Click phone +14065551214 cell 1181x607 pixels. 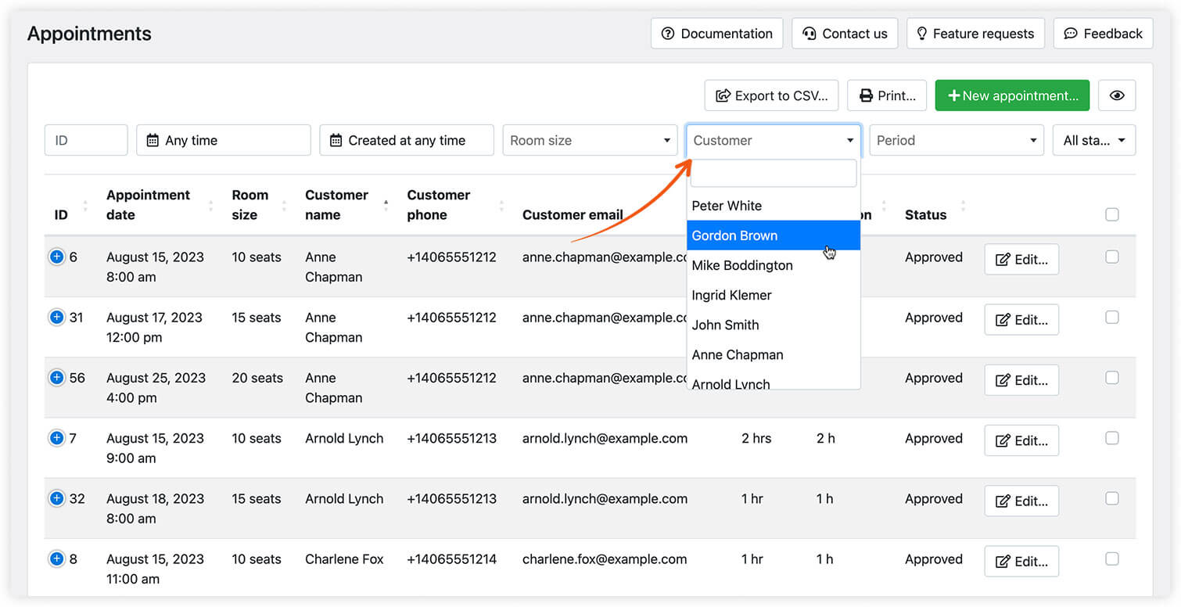(451, 559)
